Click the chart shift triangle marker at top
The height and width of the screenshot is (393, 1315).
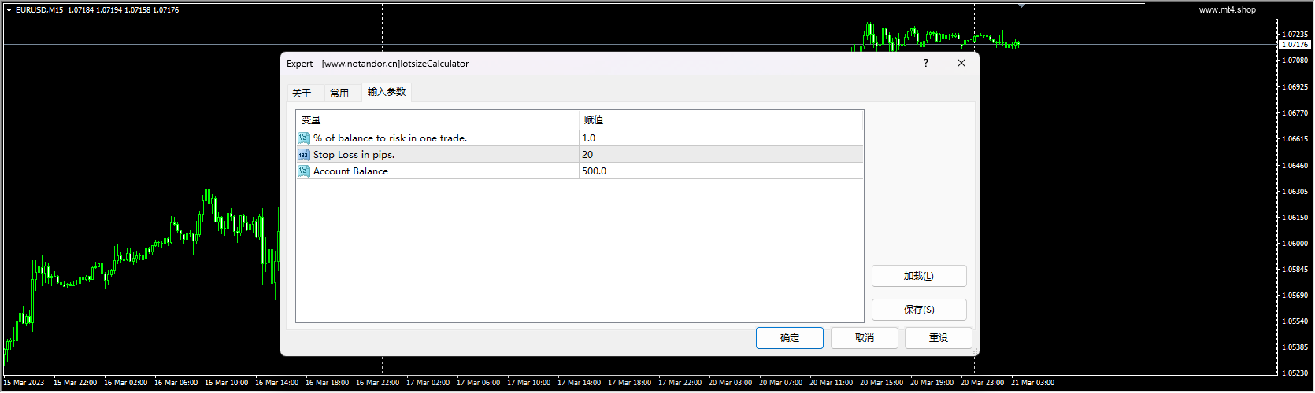1021,6
